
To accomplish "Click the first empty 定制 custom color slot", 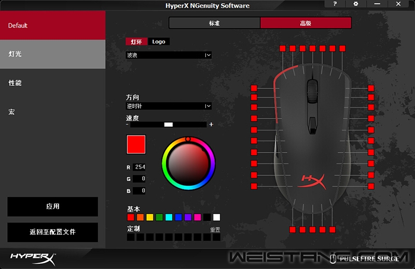I will [131, 237].
